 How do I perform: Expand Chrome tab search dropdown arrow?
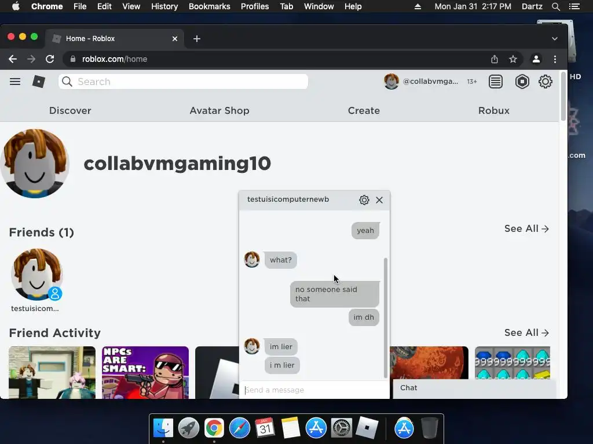point(554,39)
